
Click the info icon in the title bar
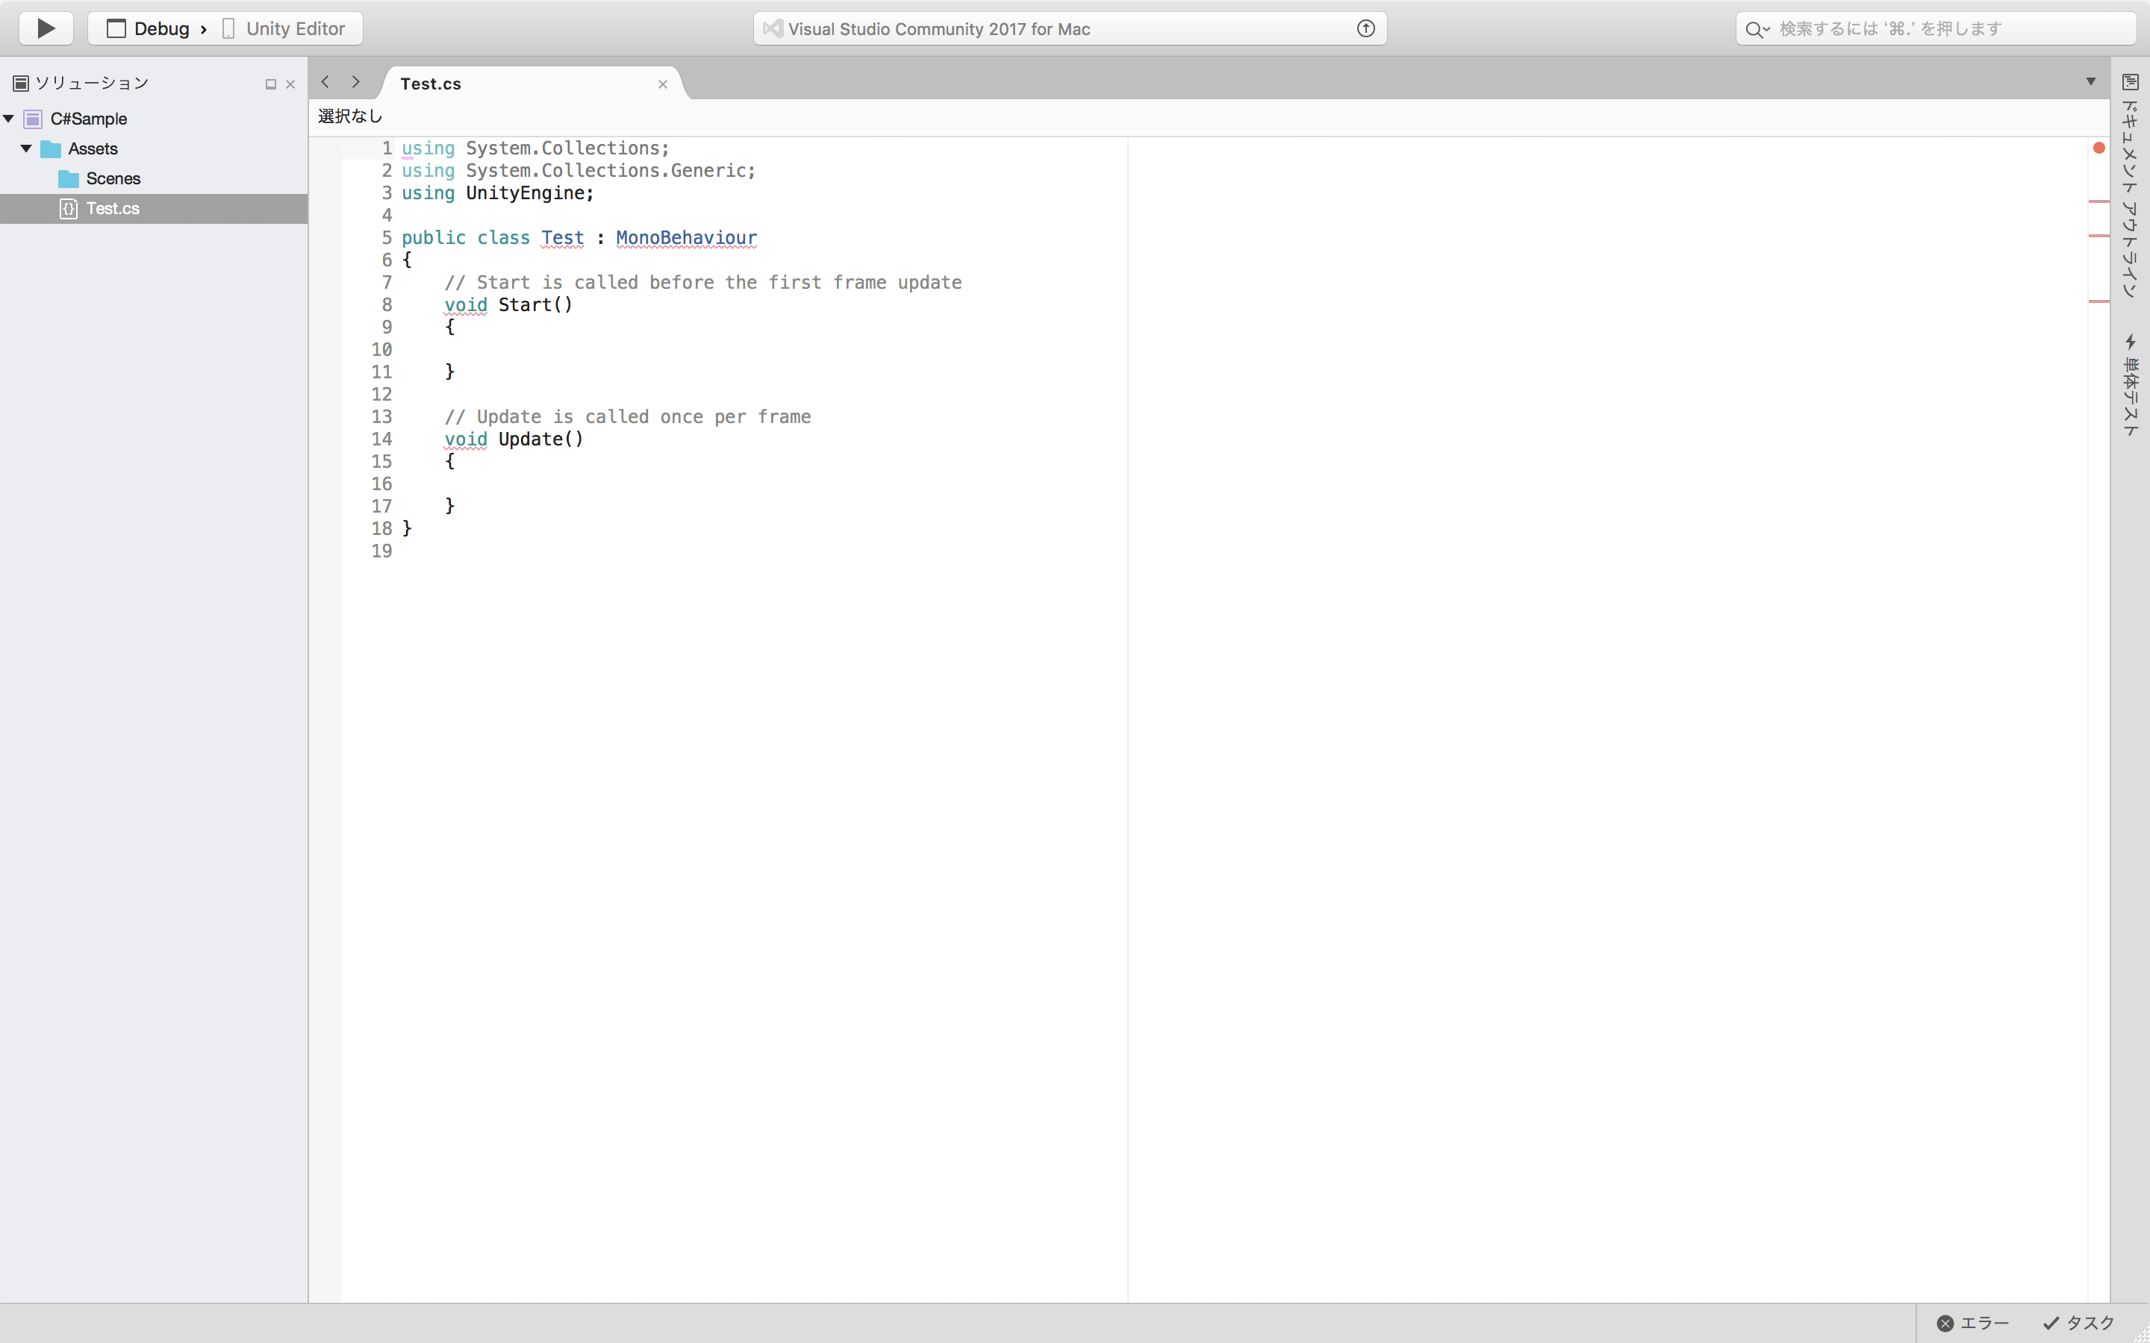tap(1365, 28)
